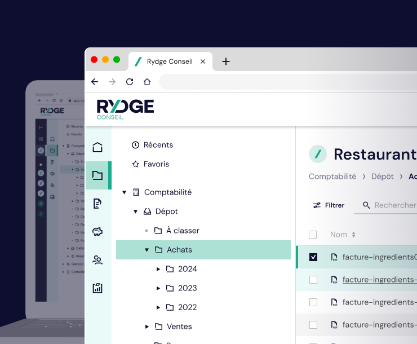
Task: Expand the Ventes folder arrow
Action: click(147, 327)
